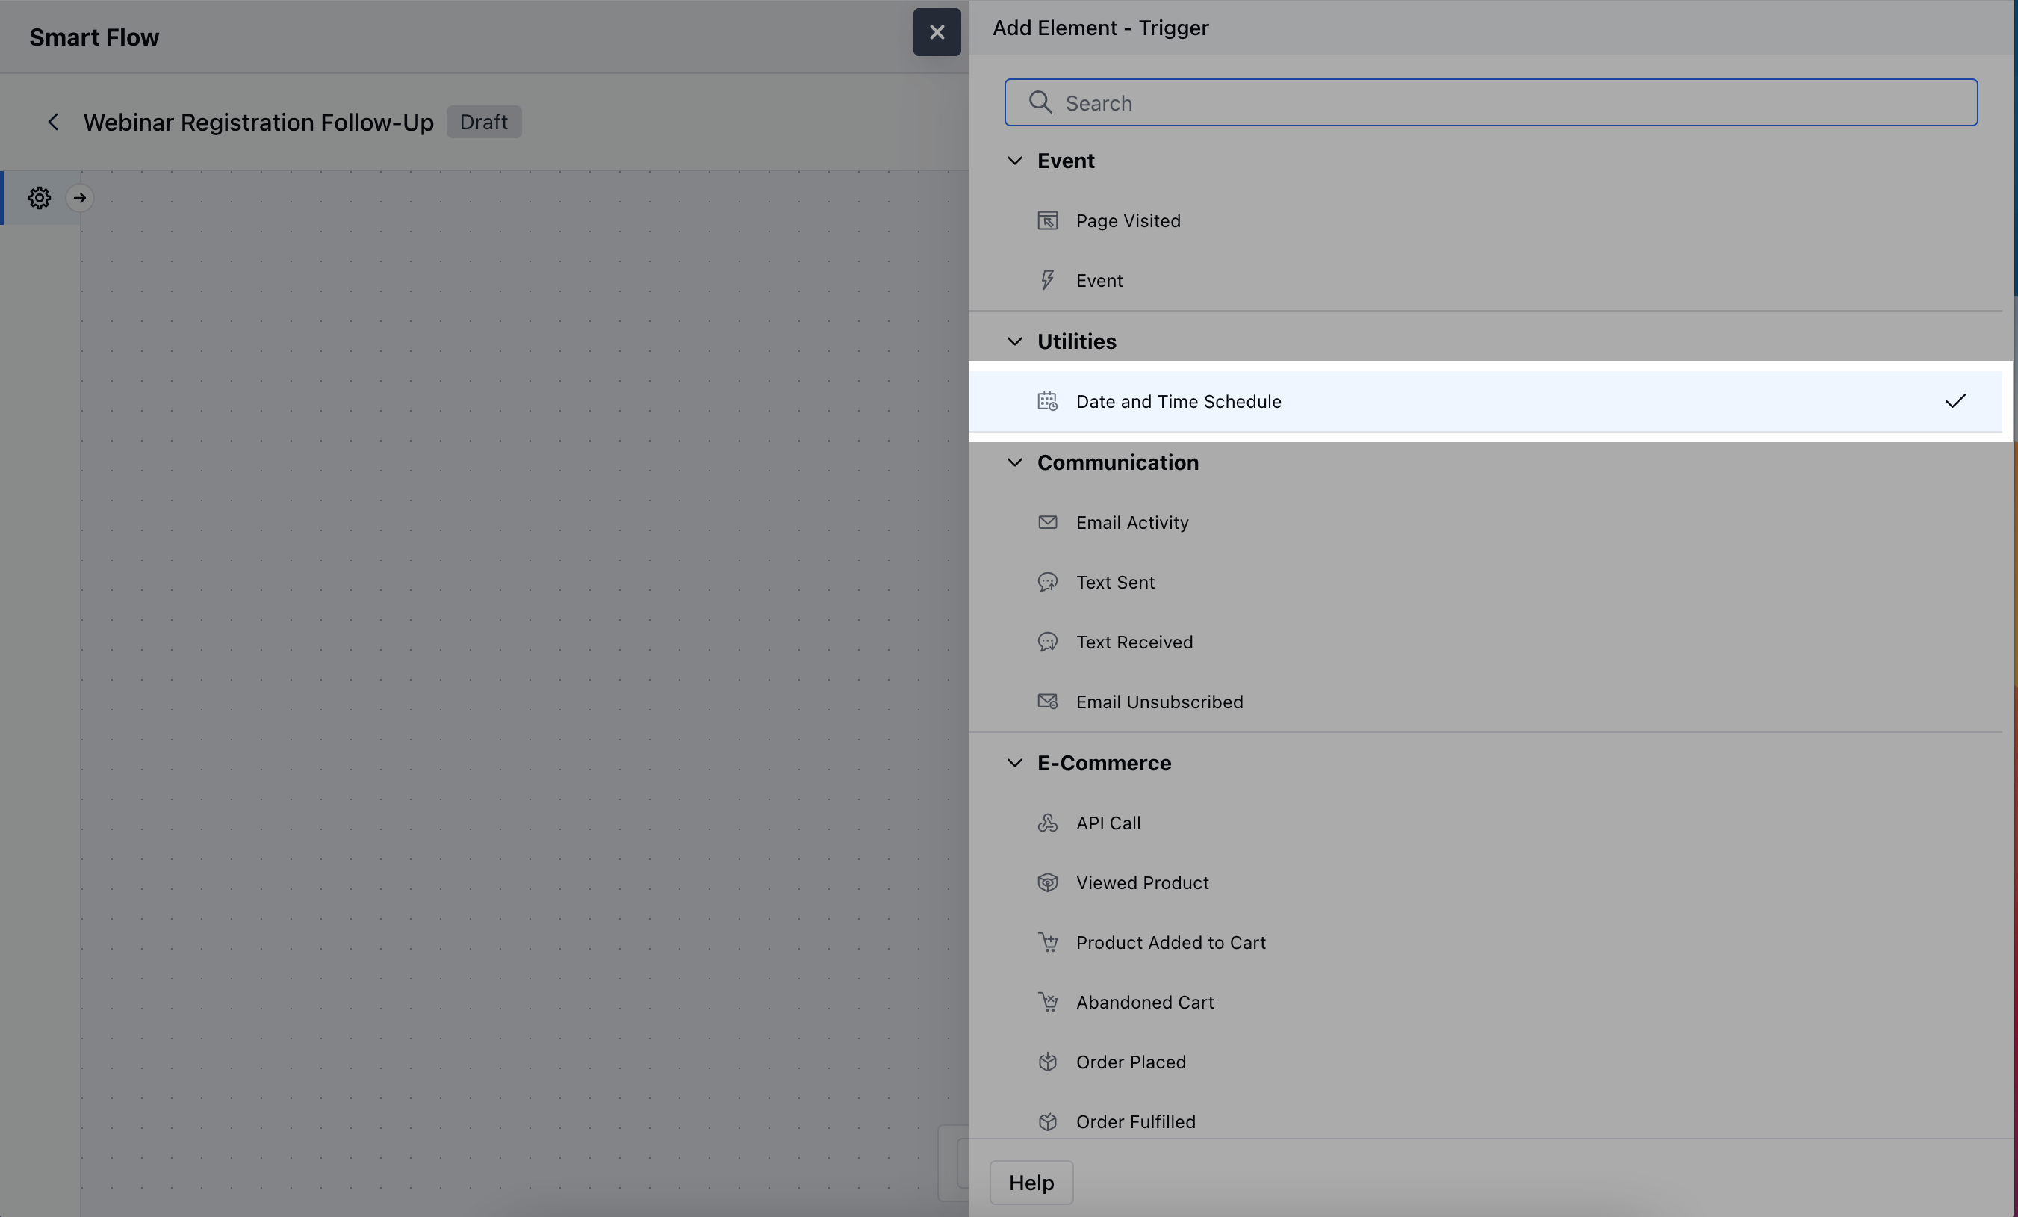Image resolution: width=2018 pixels, height=1217 pixels.
Task: Pick Product Added to Cart trigger
Action: [x=1485, y=943]
